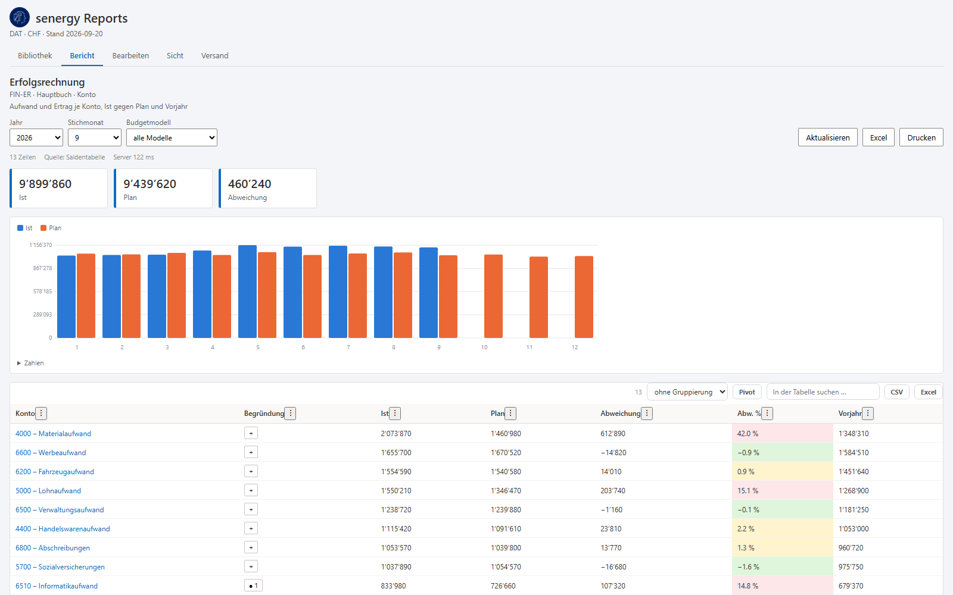Click the table search field
The height and width of the screenshot is (595, 953).
(823, 392)
